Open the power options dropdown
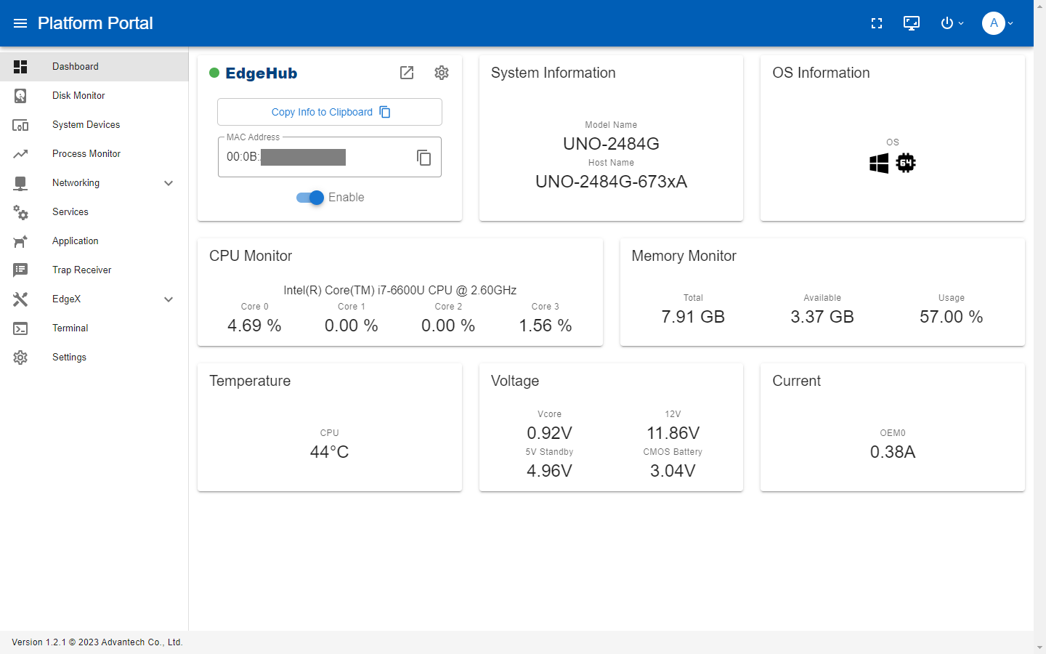The height and width of the screenshot is (654, 1046). (952, 23)
